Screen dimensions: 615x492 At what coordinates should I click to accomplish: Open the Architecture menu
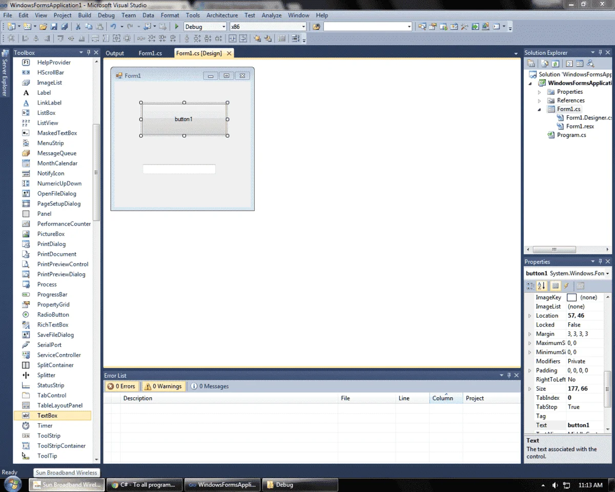[222, 15]
